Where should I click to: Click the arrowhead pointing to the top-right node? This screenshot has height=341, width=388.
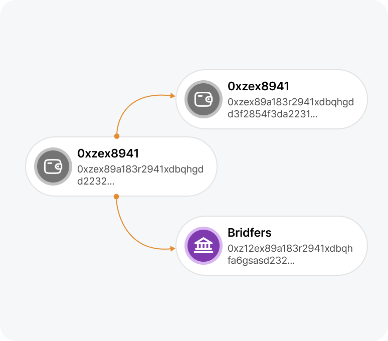click(x=173, y=95)
